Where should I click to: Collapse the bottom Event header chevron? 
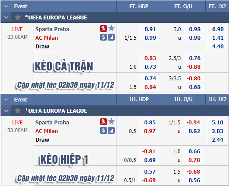point(6,100)
